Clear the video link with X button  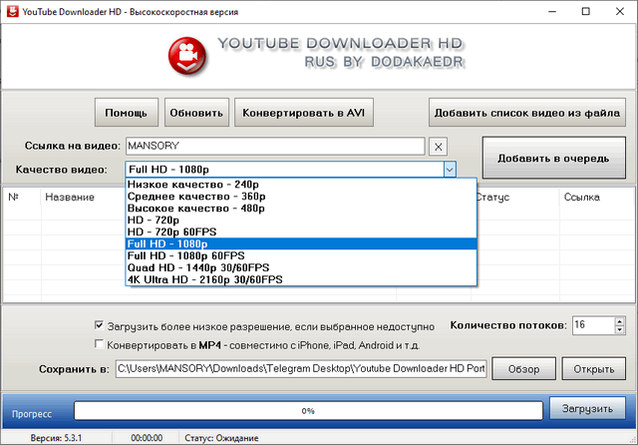439,147
